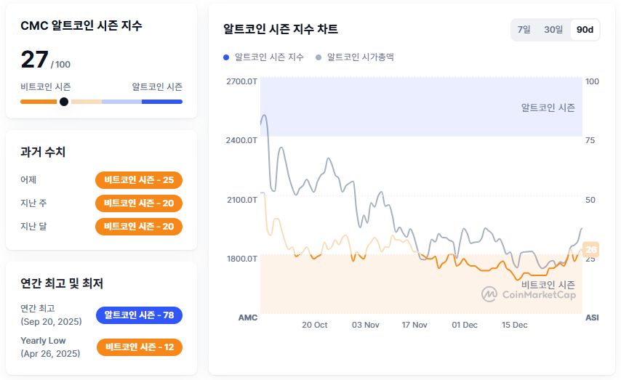Click the CMC 알트코인 시즌 지수 heading
The image size is (621, 380).
[81, 26]
